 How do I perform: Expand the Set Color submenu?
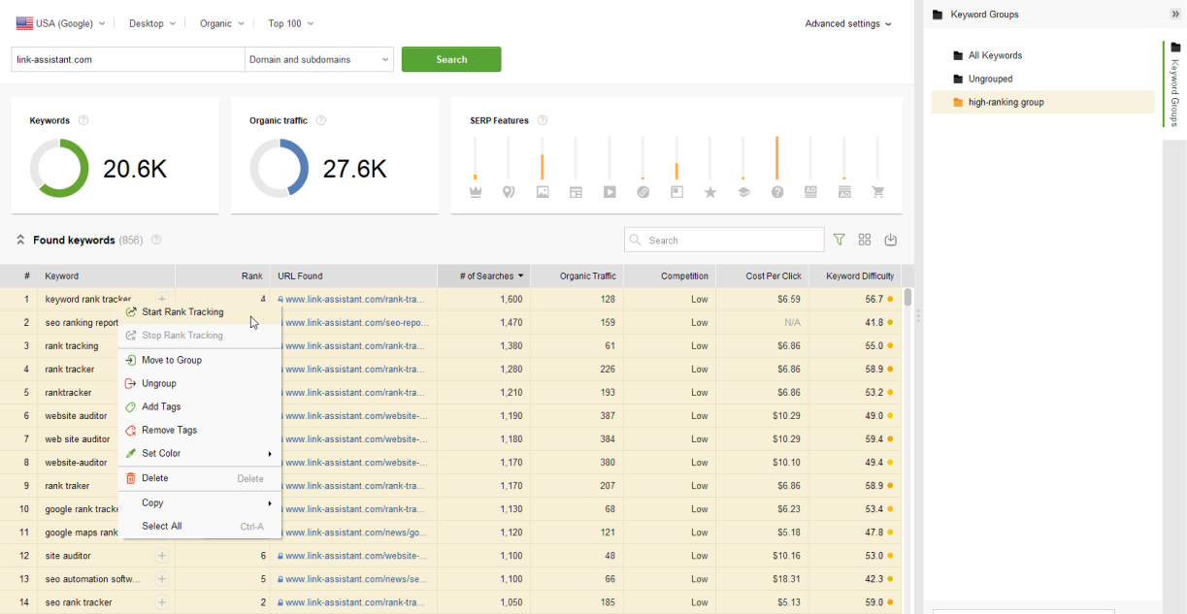[x=200, y=453]
